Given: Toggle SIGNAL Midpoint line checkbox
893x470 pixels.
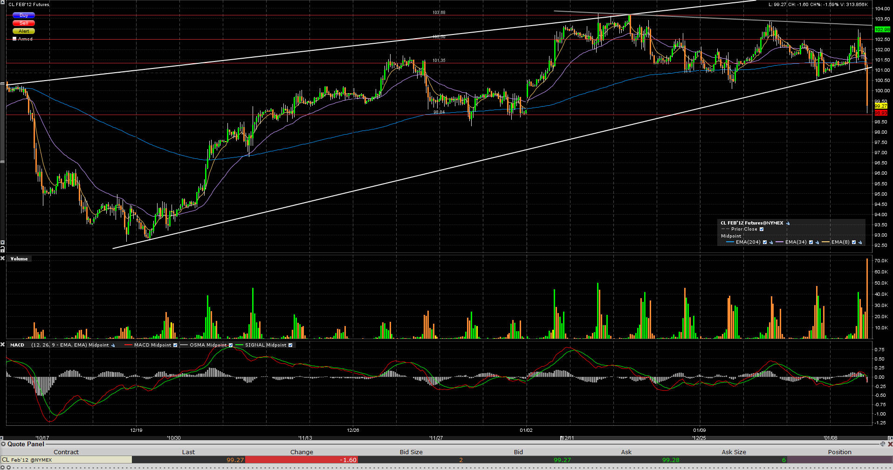Looking at the screenshot, I should [290, 345].
